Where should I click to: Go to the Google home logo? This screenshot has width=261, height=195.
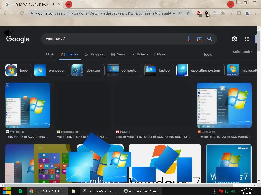(18, 39)
